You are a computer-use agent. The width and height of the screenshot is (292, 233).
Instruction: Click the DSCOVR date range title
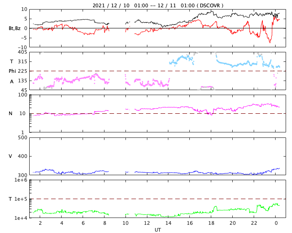pos(158,5)
